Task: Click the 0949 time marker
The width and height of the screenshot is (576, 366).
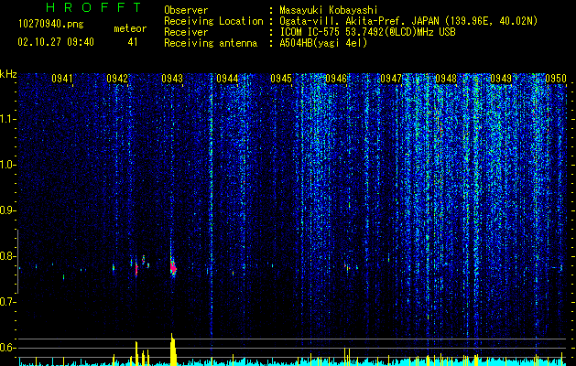Action: point(501,78)
